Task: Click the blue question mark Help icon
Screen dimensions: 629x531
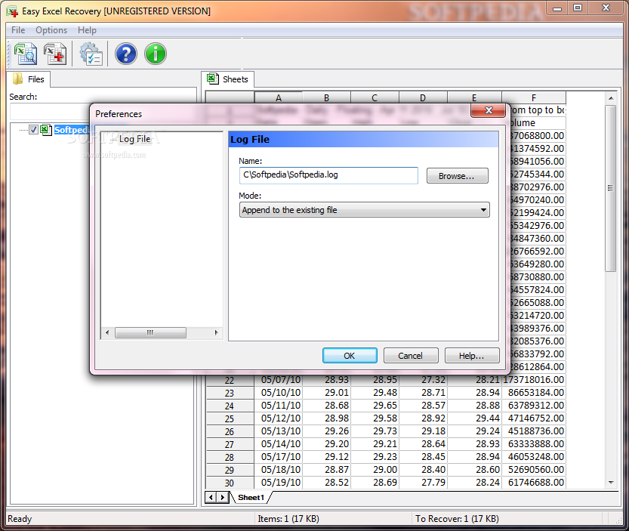Action: click(126, 54)
